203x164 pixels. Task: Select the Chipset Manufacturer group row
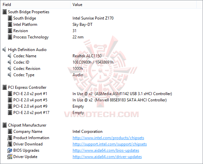27,125
